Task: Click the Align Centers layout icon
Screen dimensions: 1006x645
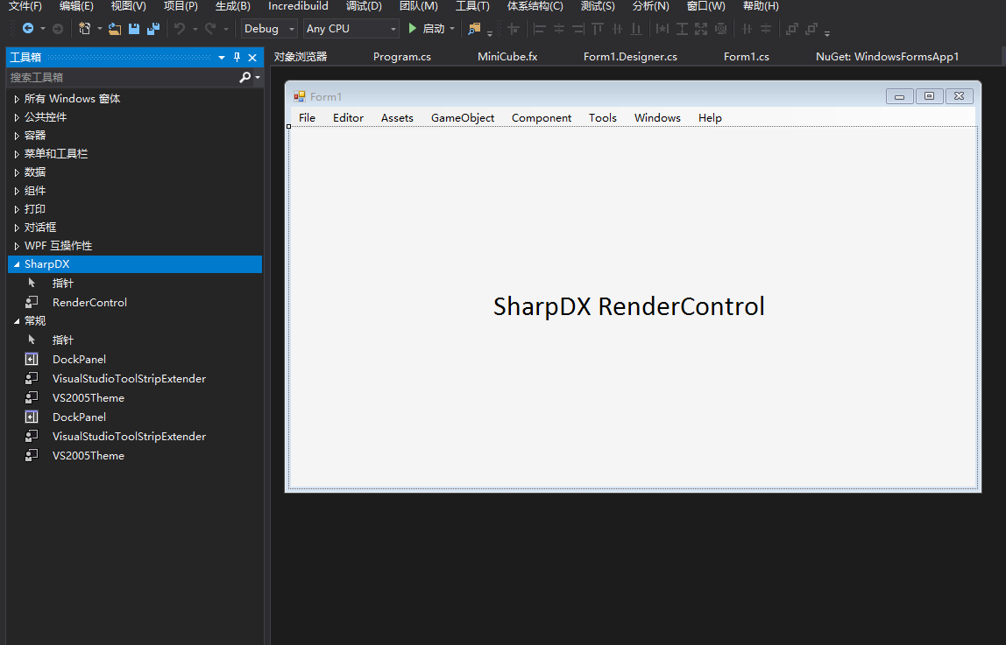Action: pyautogui.click(x=559, y=28)
